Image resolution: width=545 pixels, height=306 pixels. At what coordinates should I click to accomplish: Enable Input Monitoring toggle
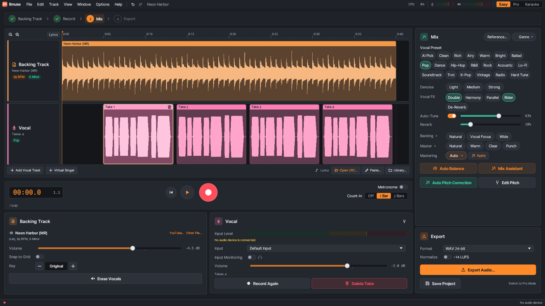tap(251, 257)
